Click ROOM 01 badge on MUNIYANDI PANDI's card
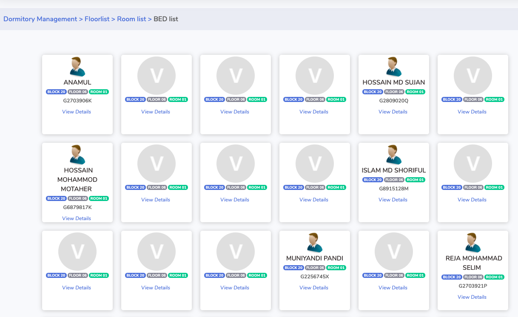The width and height of the screenshot is (518, 317). (x=336, y=268)
